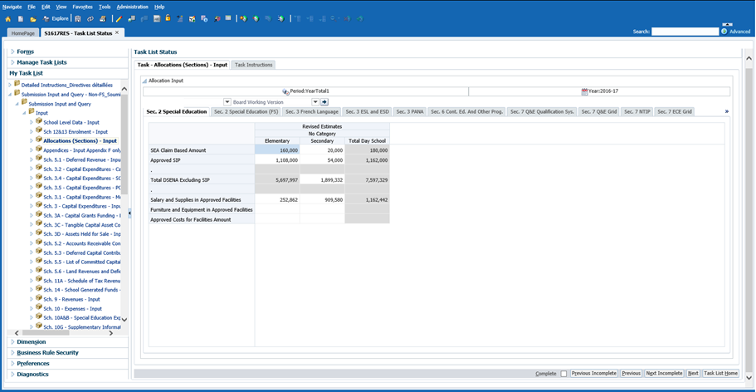Click the Home icon in the toolbar
756x392 pixels.
point(8,18)
